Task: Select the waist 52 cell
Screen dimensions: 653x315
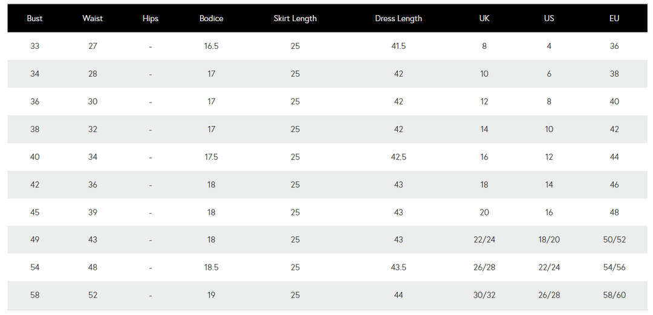Action: click(x=93, y=295)
